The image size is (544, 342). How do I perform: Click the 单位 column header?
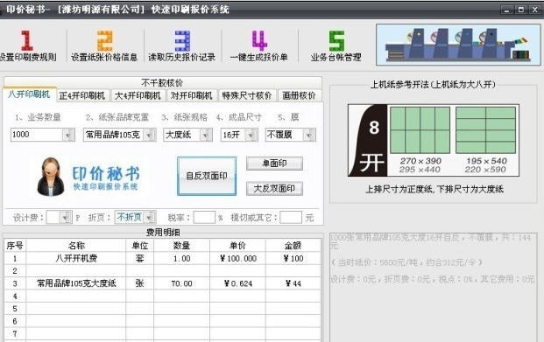point(140,245)
